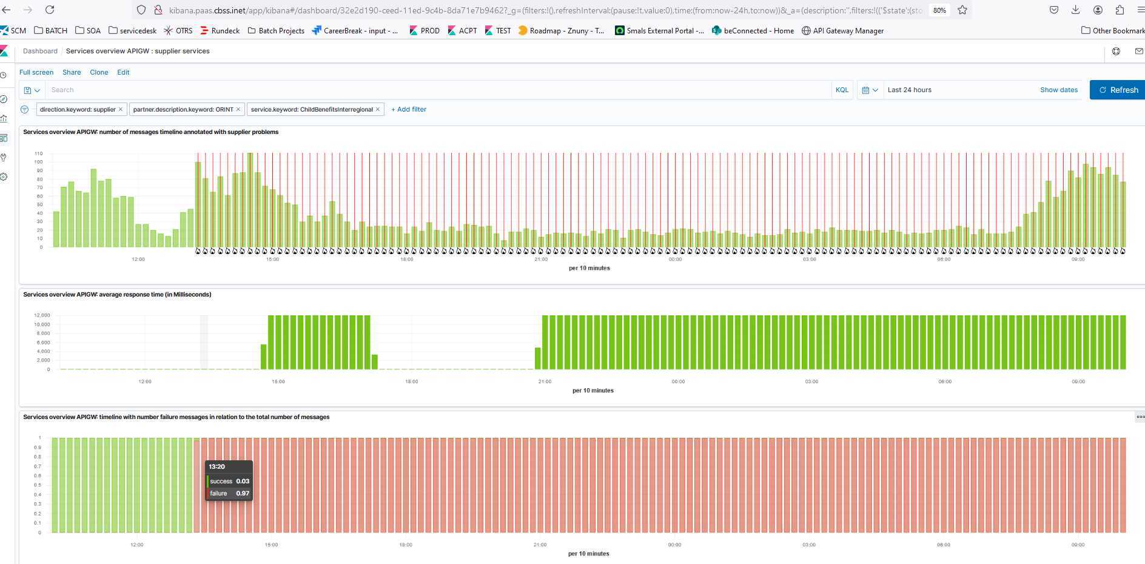Click Show dates link
Screen dimensions: 1145x564
pos(1059,90)
